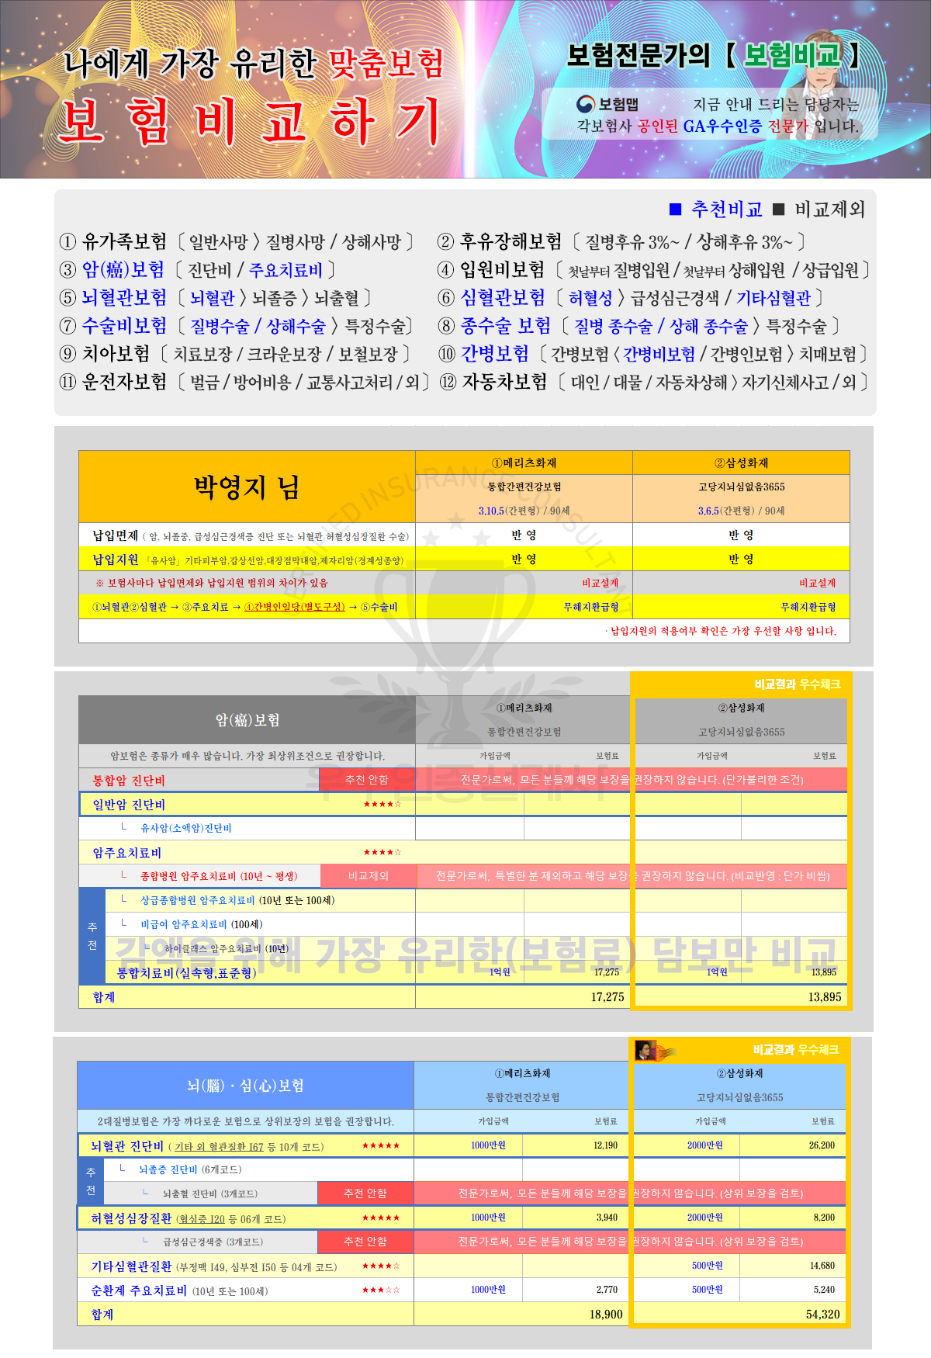Click the customer name 박영지 님

tap(247, 487)
